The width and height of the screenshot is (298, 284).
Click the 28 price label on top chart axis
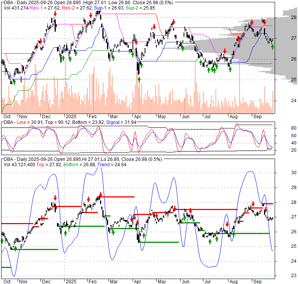click(294, 18)
